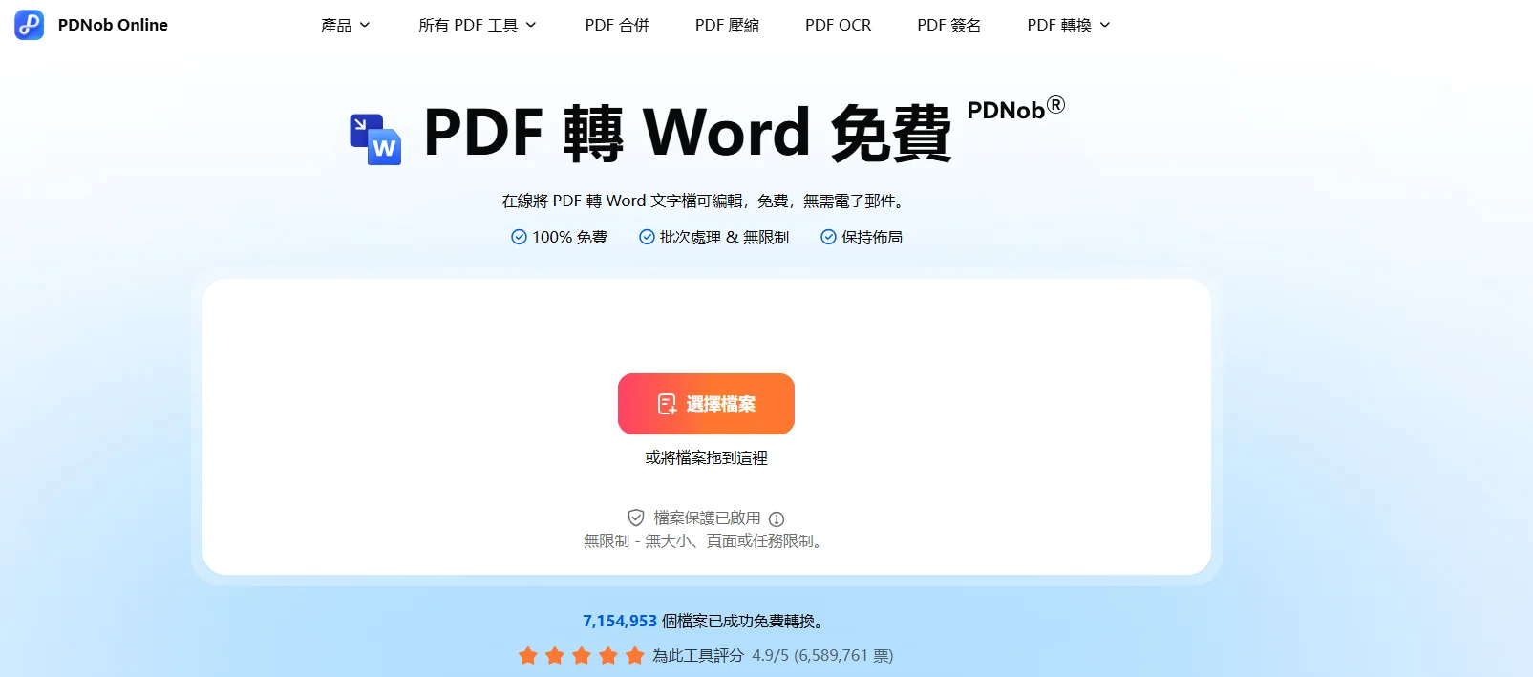Screen dimensions: 1533x677
Task: Expand the PDF 轉換 dropdown
Action: (1069, 26)
